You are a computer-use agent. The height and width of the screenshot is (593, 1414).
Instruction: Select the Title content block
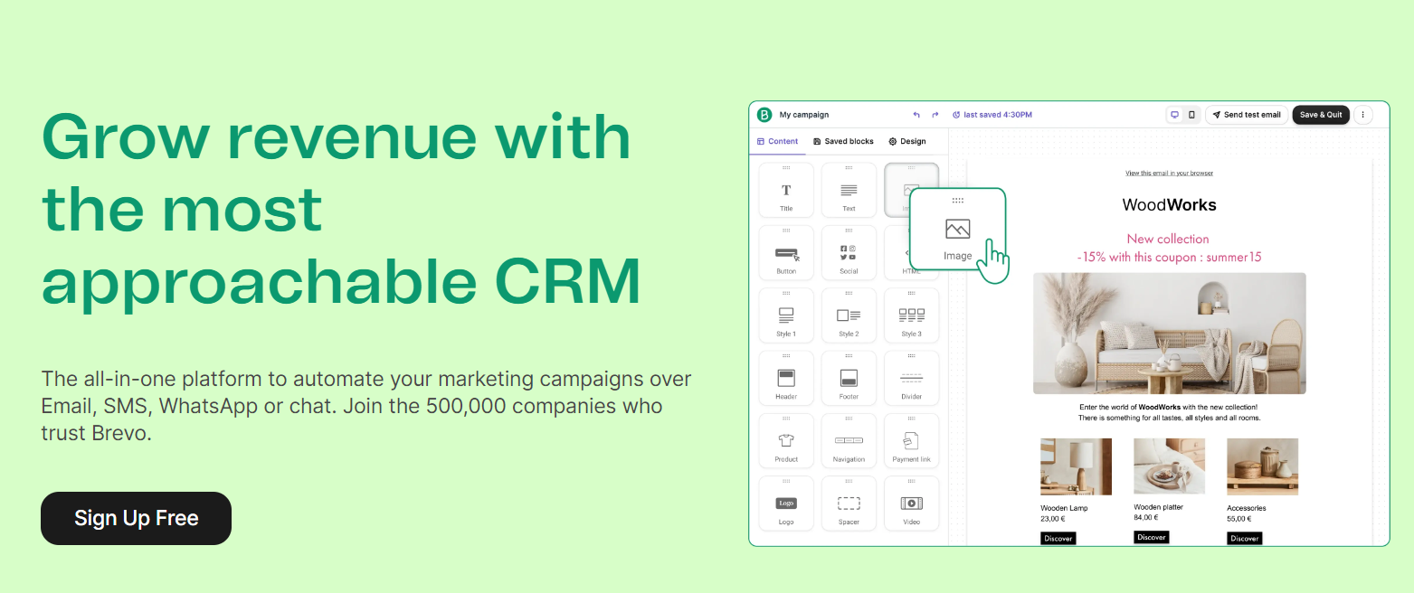(x=786, y=190)
